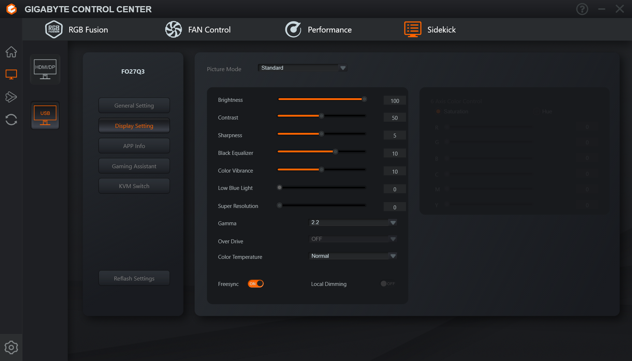Image resolution: width=632 pixels, height=361 pixels.
Task: Click the Super Resolution slider handle
Action: pos(280,205)
